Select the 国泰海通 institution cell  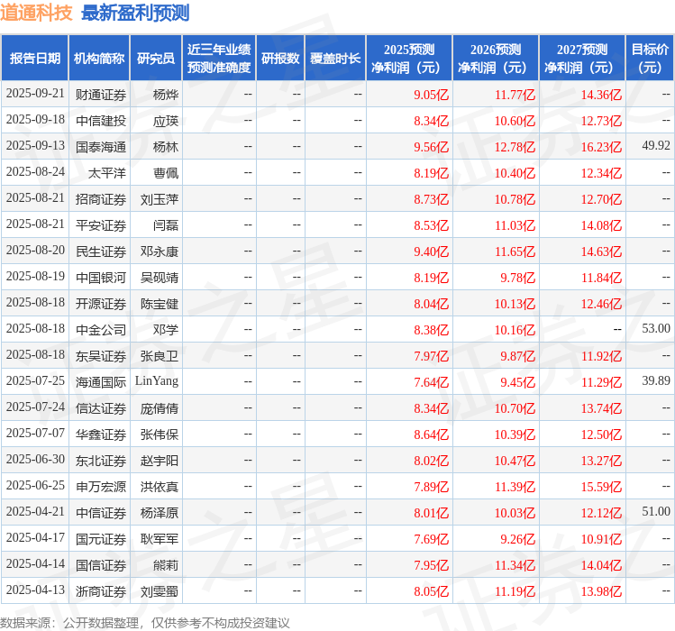click(101, 147)
